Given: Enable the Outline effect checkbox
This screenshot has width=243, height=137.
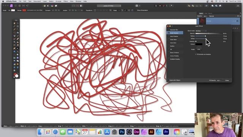Looking at the screenshot, I should [x=169, y=46].
